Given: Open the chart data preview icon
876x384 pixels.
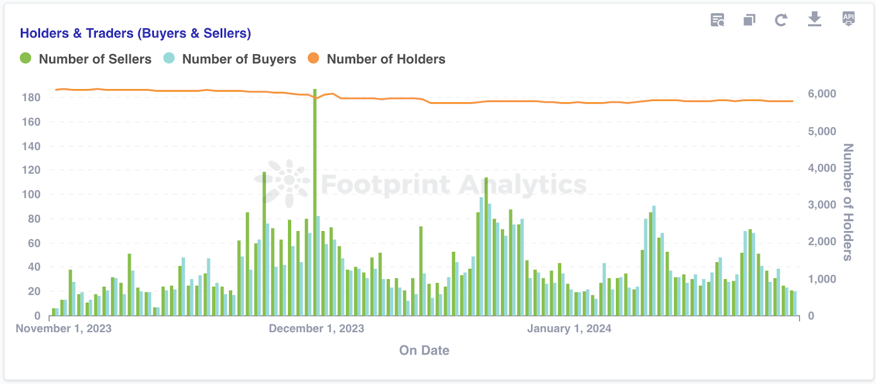Looking at the screenshot, I should click(x=717, y=20).
